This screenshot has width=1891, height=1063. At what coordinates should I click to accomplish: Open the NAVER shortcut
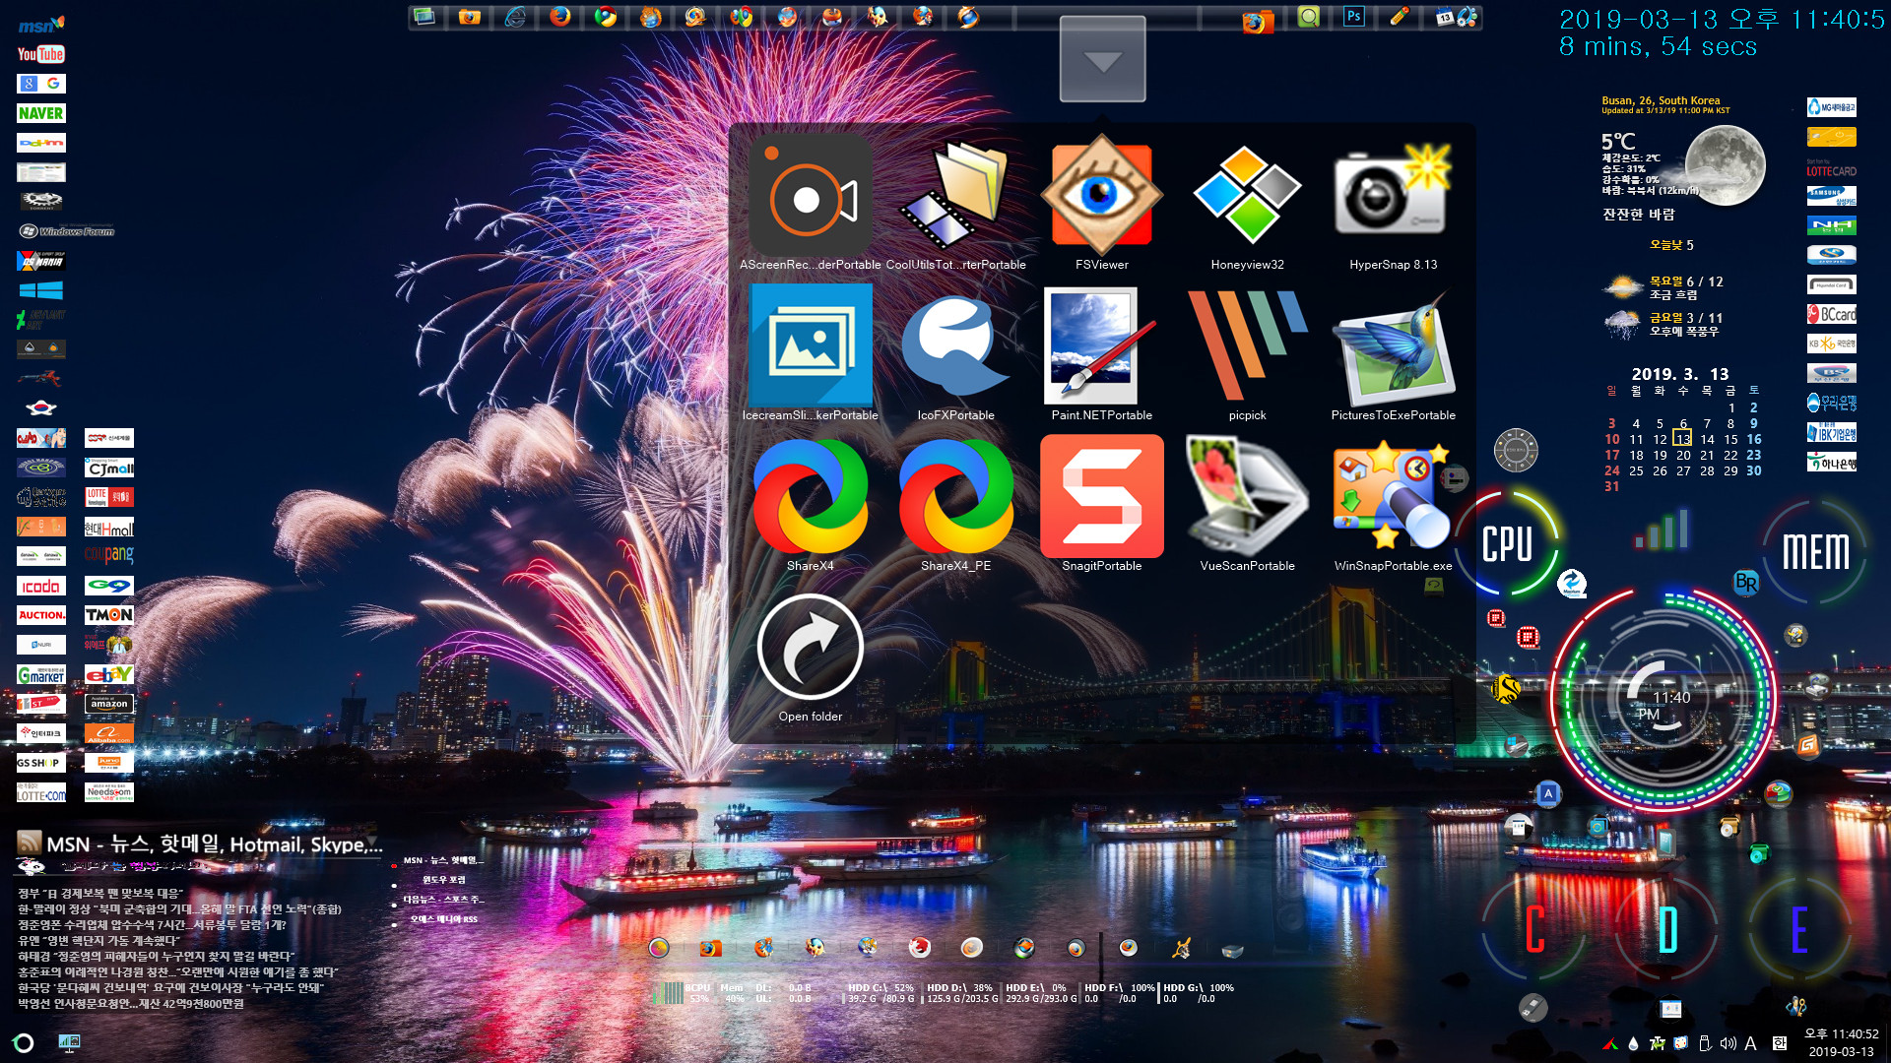pos(40,113)
